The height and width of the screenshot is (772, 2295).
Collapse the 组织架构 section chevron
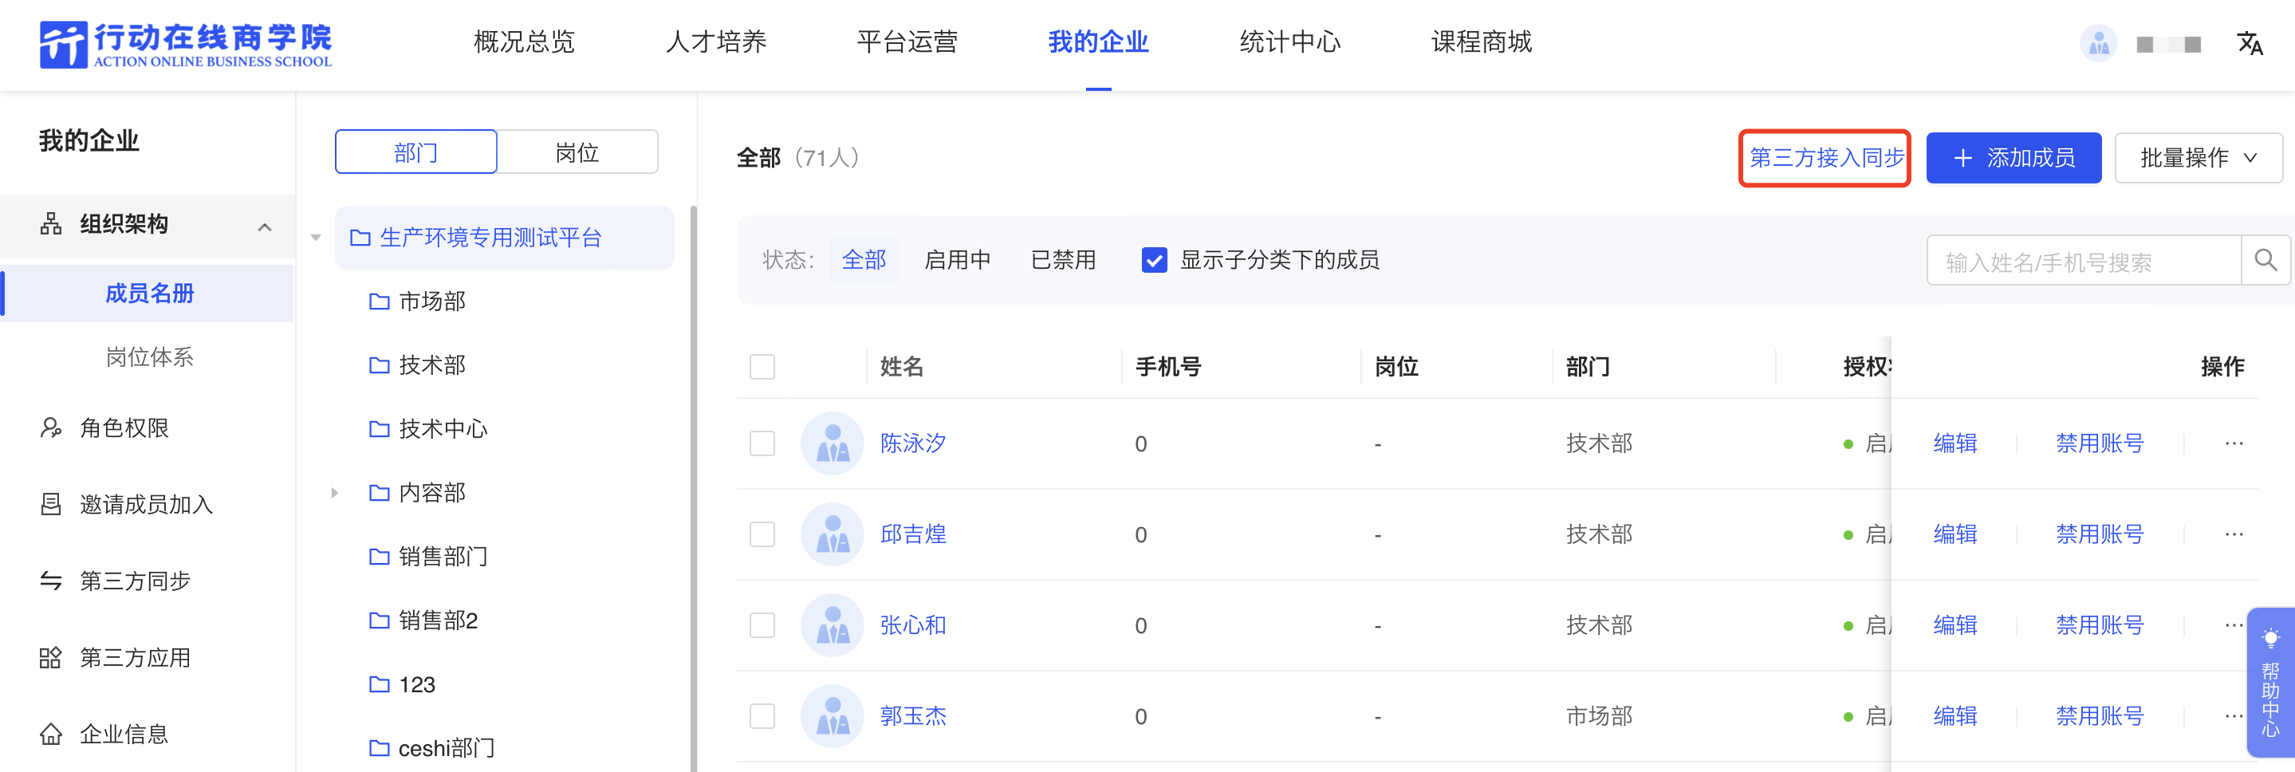(265, 226)
